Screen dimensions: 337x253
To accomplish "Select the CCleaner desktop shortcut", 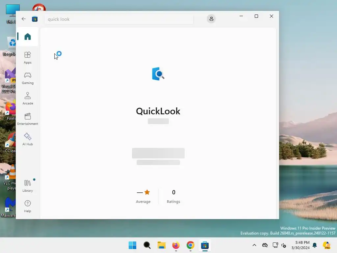I will (x=10, y=143).
